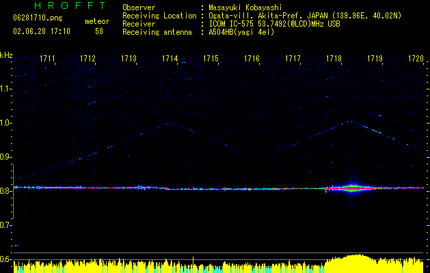Click the 1720 time axis marker
430x273 pixels.
coord(416,59)
